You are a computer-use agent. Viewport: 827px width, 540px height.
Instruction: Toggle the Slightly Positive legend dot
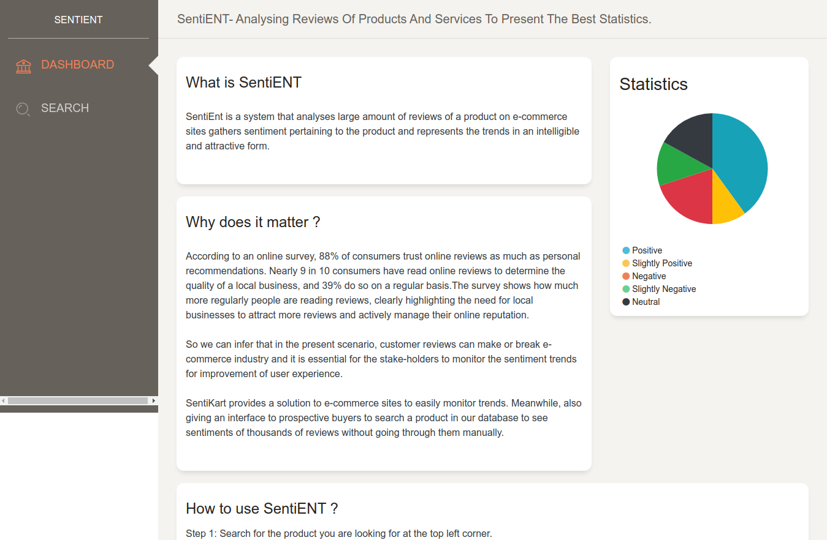[x=626, y=263]
